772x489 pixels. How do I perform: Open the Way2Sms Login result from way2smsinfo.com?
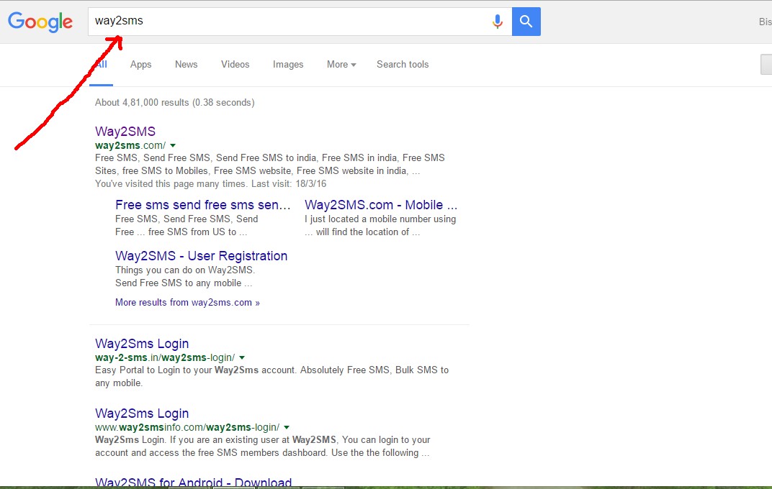(x=142, y=413)
